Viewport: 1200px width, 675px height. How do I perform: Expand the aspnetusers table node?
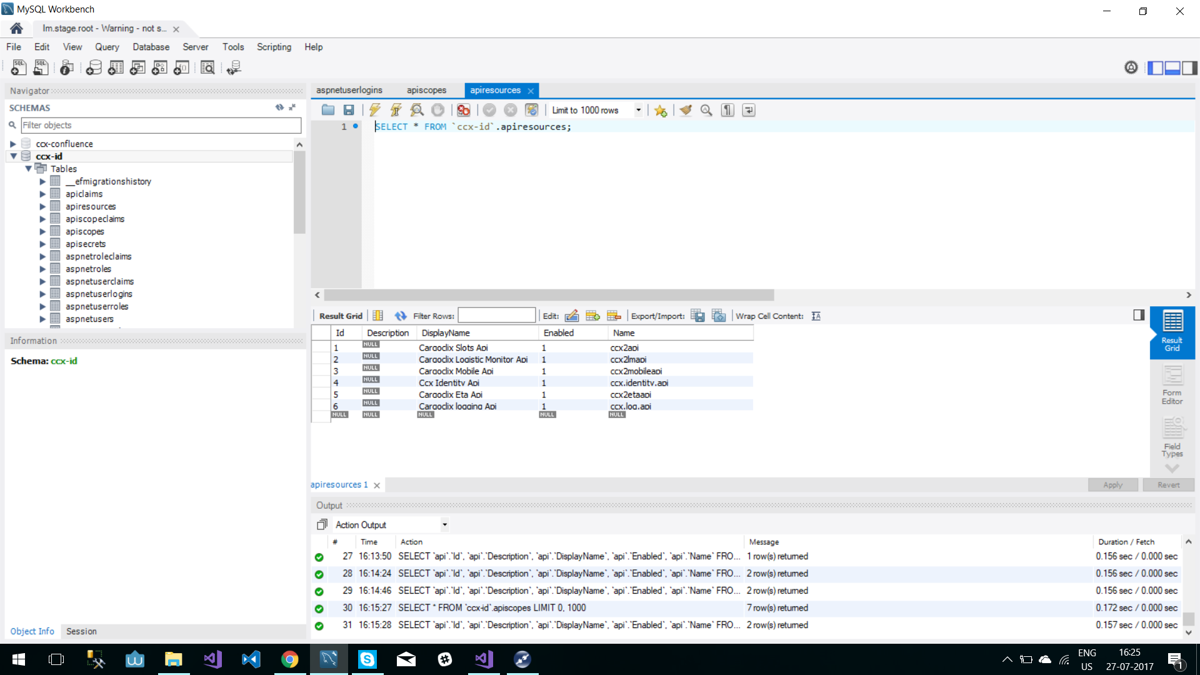pyautogui.click(x=42, y=319)
